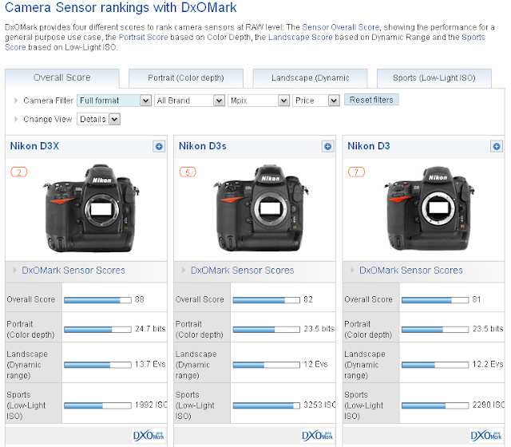This screenshot has width=511, height=447.
Task: Expand the Camera Filter arrow
Action: [16, 101]
